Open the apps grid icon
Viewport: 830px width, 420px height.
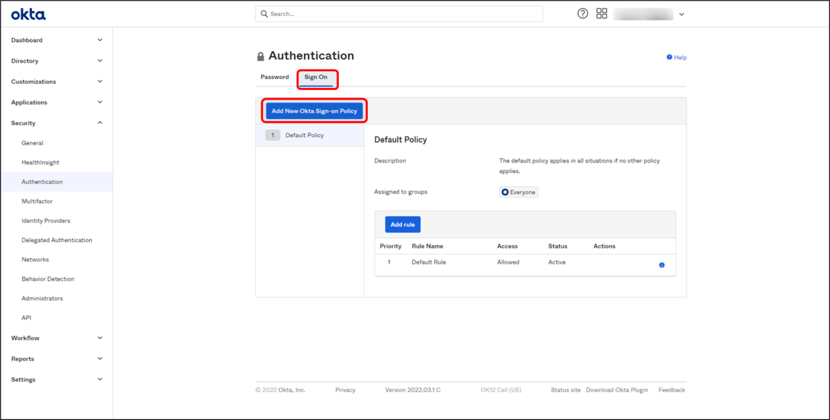click(x=602, y=14)
